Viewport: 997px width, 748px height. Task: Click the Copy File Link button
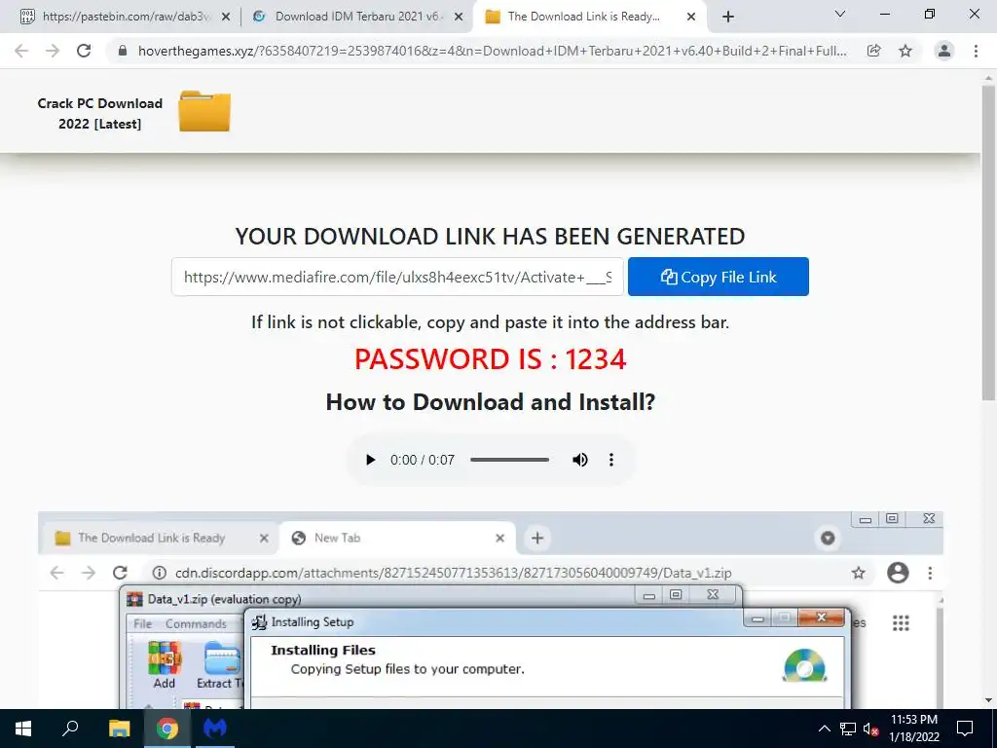coord(718,277)
